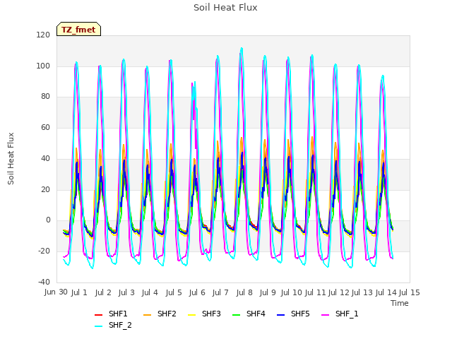Image resolution: width=452 pixels, height=339 pixels.
Task: Click the 120 y-axis tick label
Action: (43, 35)
